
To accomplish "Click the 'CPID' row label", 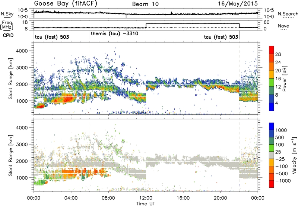I will (8, 35).
